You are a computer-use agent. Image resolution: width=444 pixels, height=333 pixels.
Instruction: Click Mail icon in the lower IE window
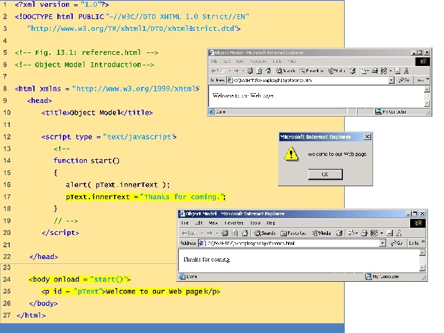click(x=351, y=233)
